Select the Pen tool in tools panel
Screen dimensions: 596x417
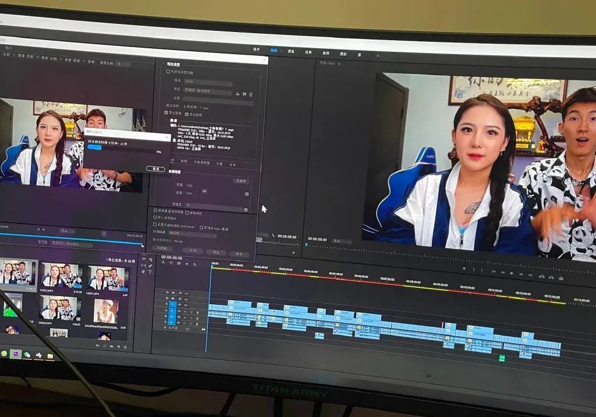tap(151, 266)
